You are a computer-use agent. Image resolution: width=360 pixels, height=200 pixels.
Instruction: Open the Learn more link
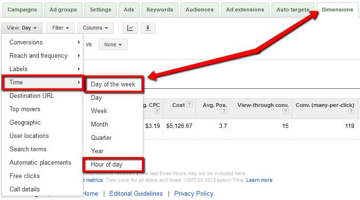pyautogui.click(x=259, y=180)
